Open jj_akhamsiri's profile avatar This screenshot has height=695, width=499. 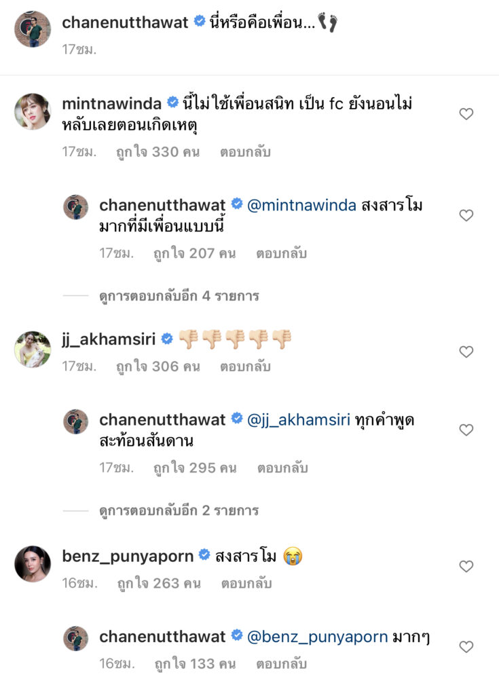coord(33,349)
